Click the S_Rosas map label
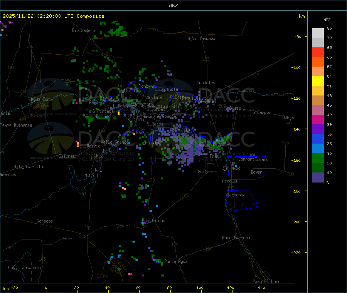 click(x=155, y=124)
